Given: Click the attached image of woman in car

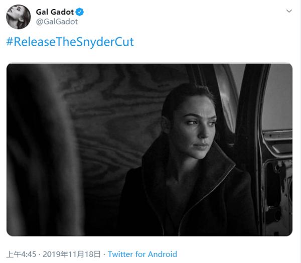Looking at the screenshot, I should coord(149,150).
